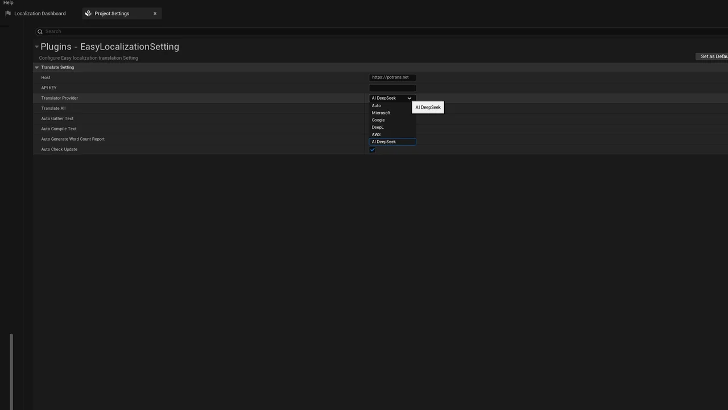
Task: Pick Google from the provider dropdown
Action: point(378,120)
